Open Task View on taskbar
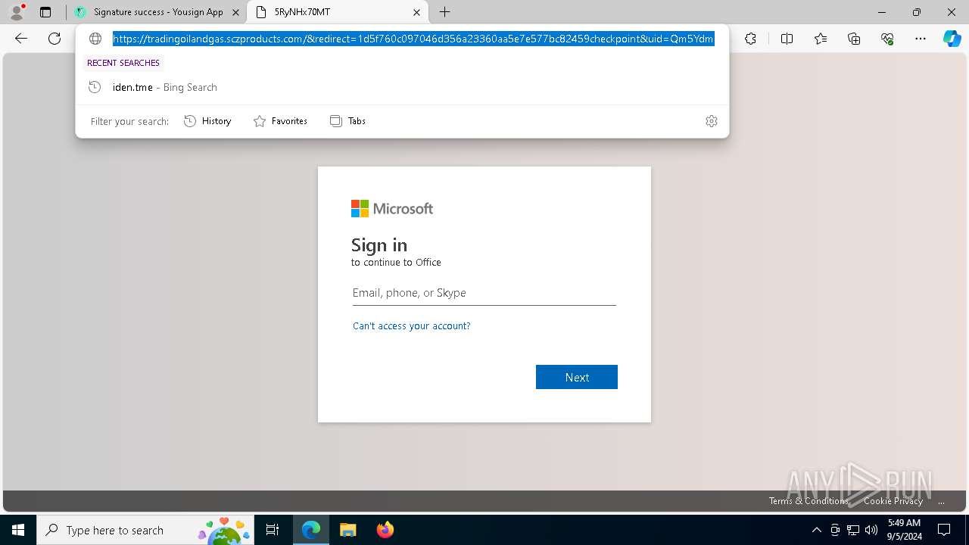Viewport: 969px width, 545px height. coord(273,530)
